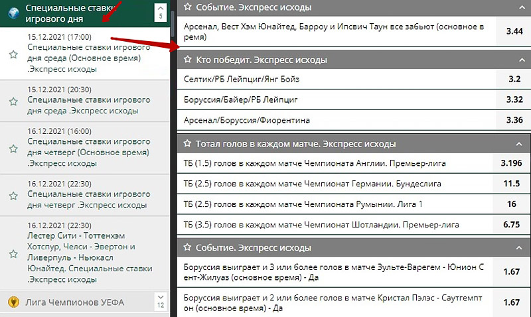Open Лестер Сити - Тоттенхэм Хотспур special bets
The height and width of the screenshot is (317, 531).
tap(85, 253)
